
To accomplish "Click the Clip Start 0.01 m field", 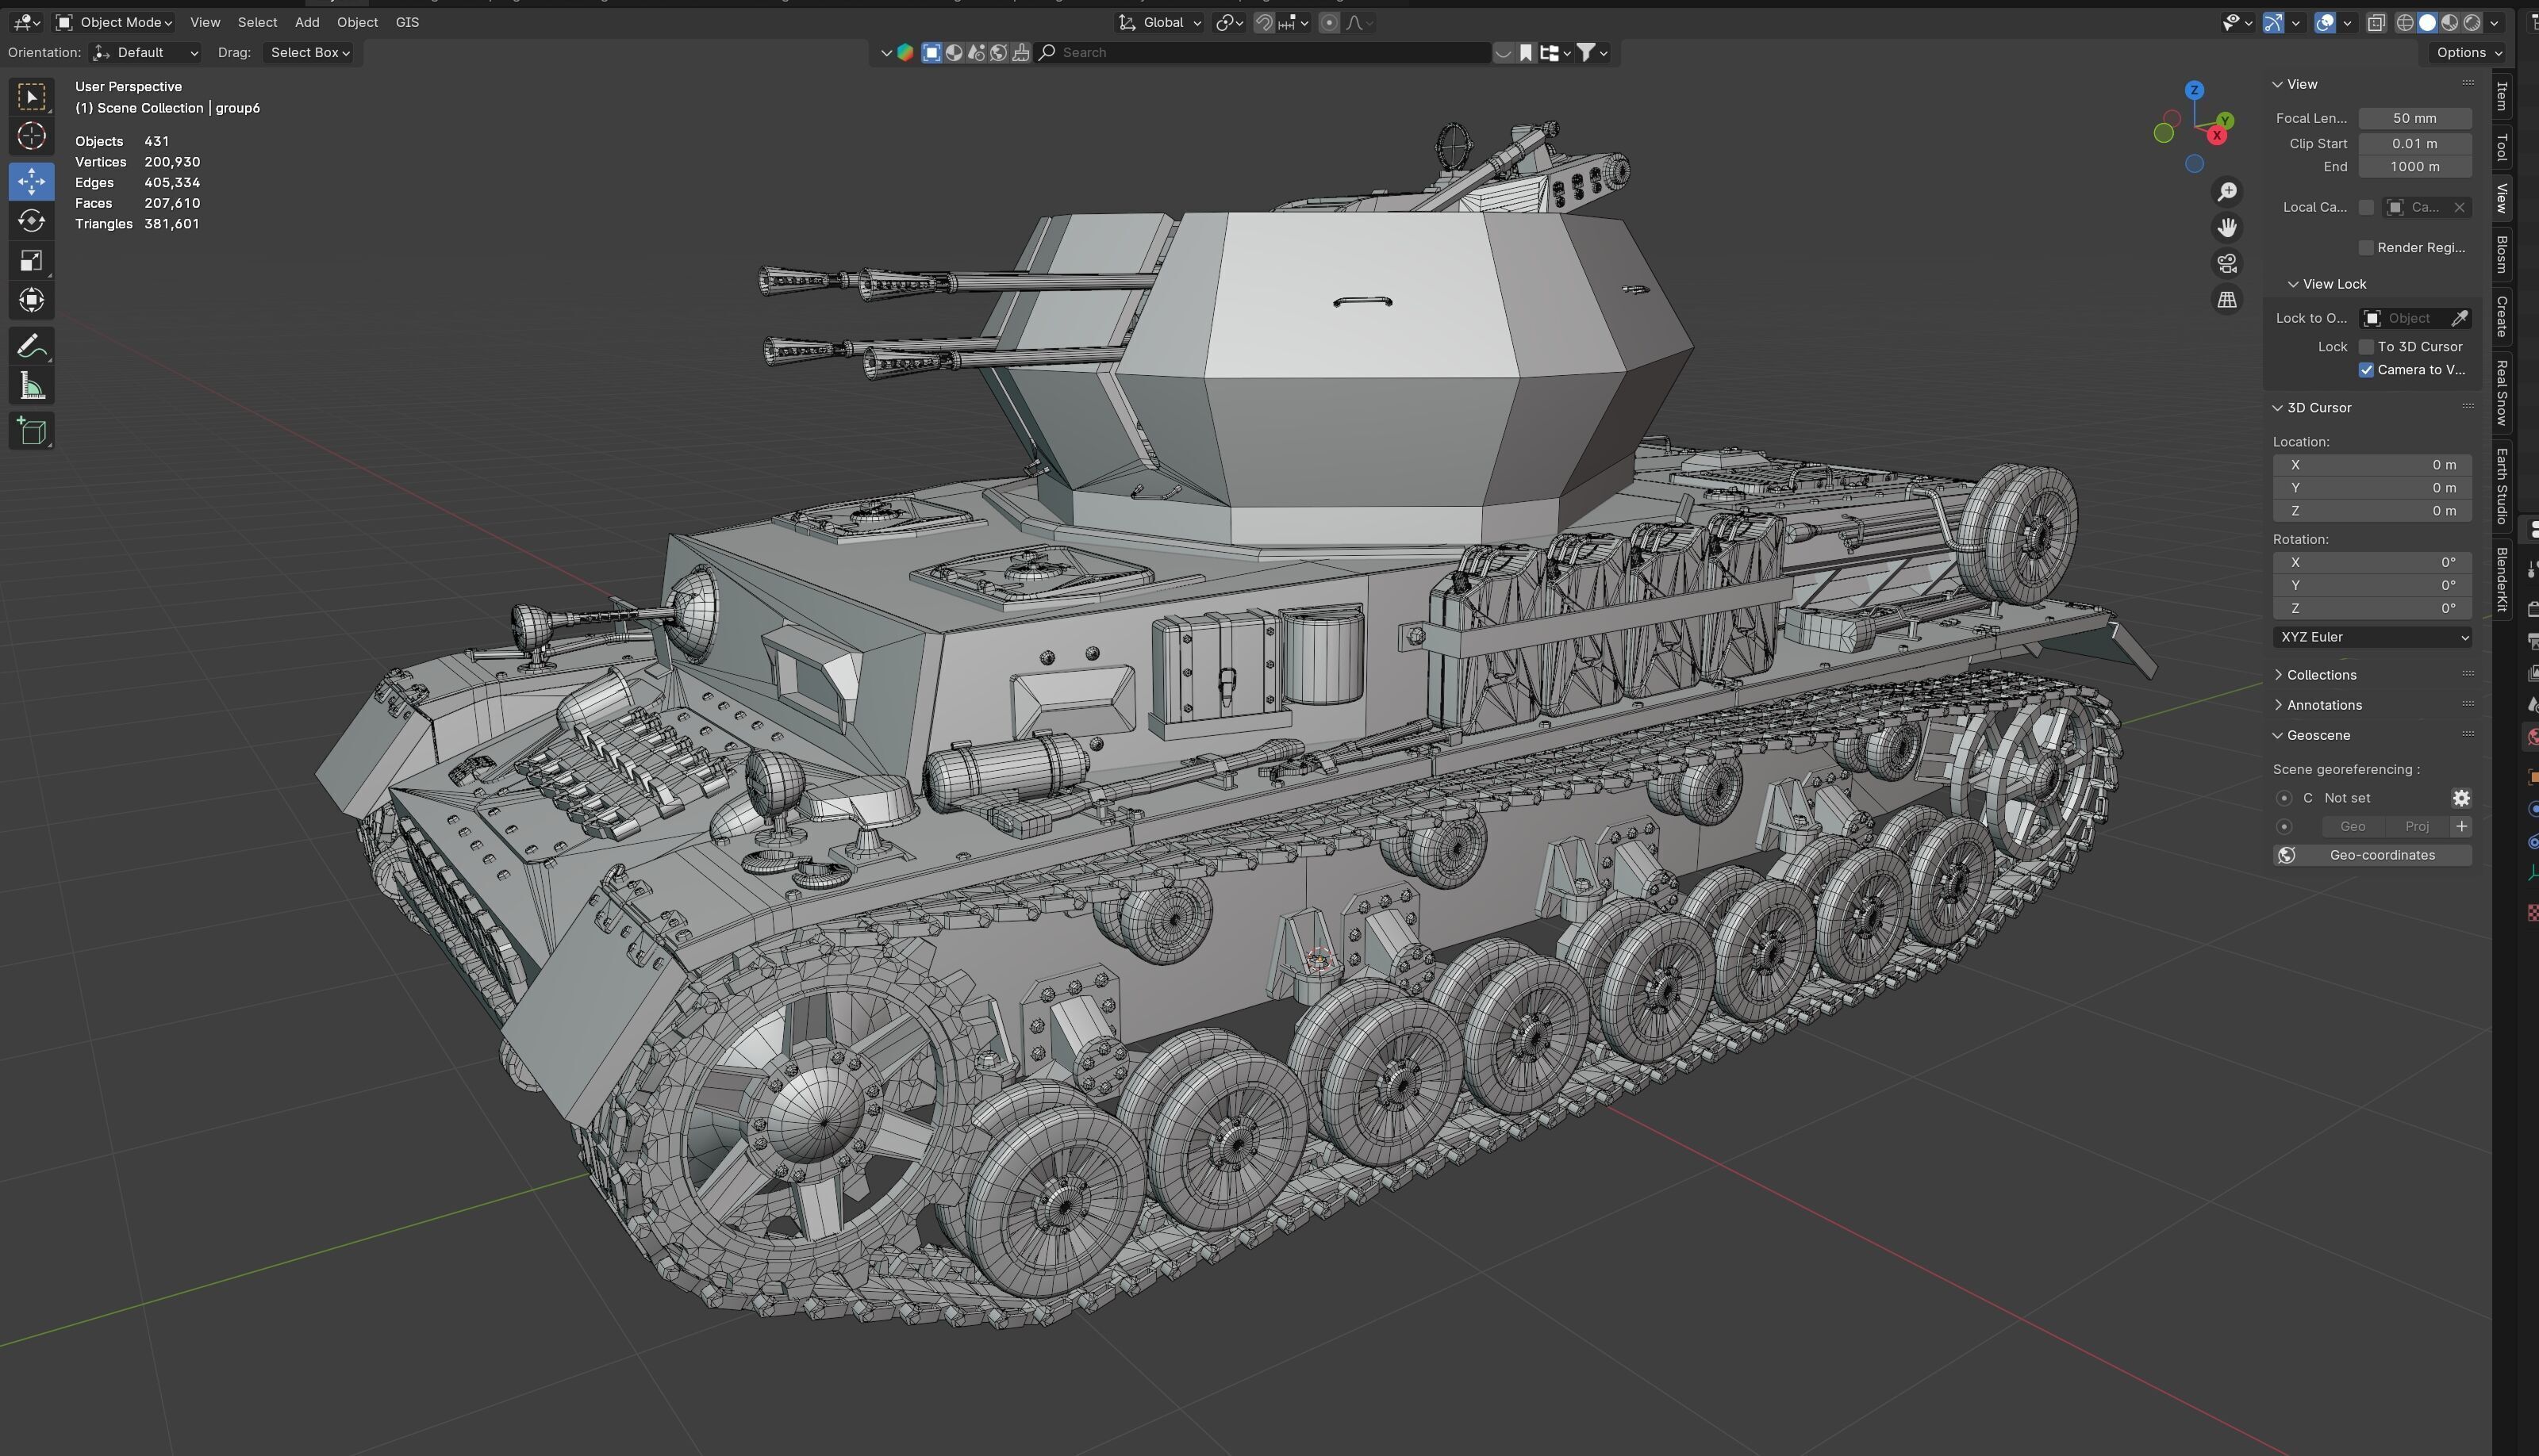I will [2415, 143].
